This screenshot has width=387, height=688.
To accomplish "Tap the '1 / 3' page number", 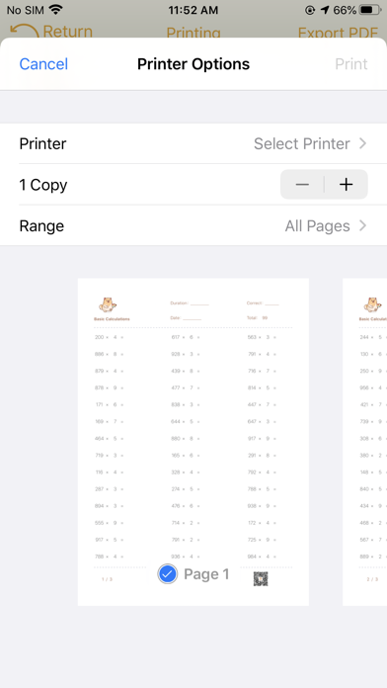I will tap(107, 579).
